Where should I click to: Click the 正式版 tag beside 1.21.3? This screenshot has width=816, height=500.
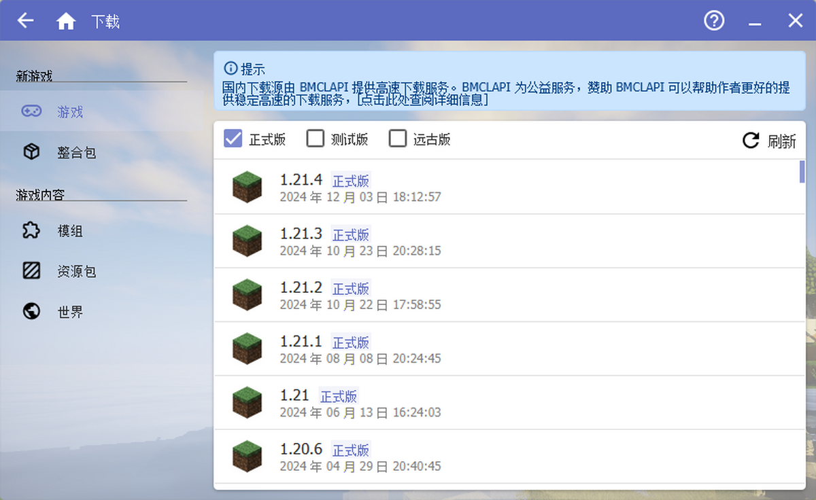coord(350,234)
